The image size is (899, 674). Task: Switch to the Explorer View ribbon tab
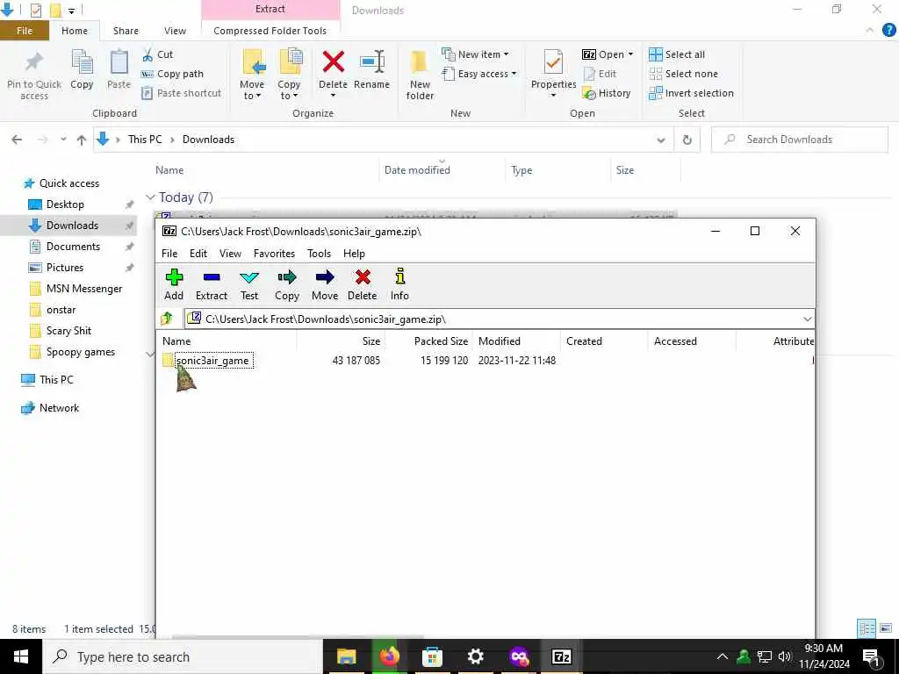pos(175,31)
